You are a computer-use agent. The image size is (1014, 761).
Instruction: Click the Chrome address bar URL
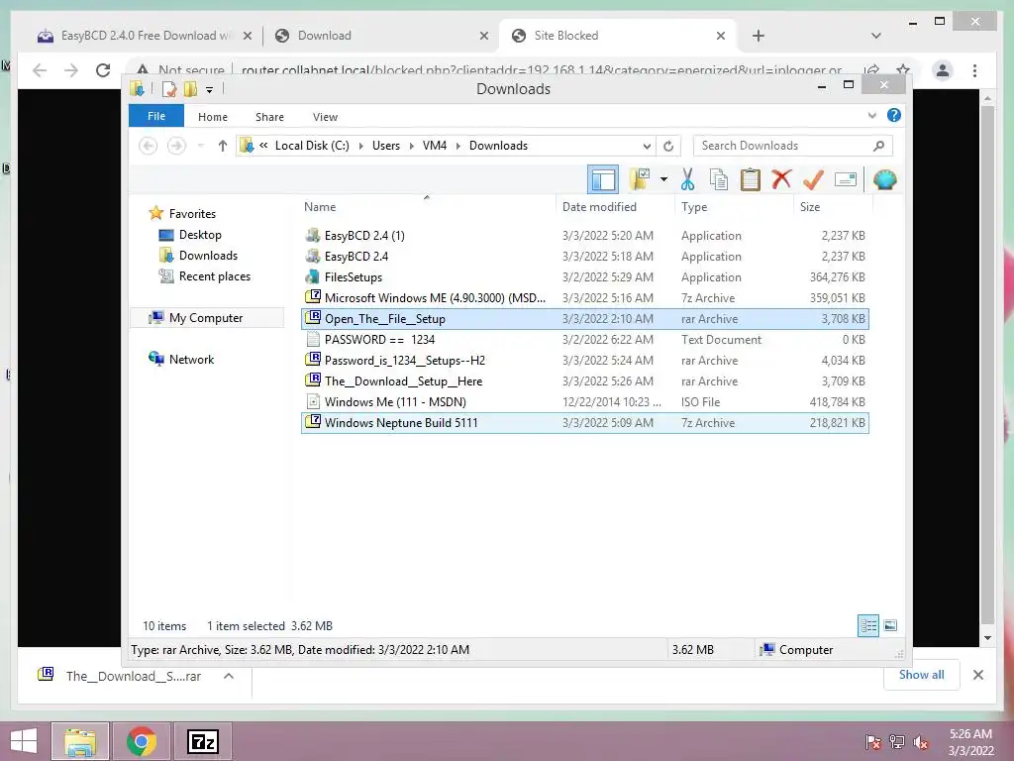(541, 70)
